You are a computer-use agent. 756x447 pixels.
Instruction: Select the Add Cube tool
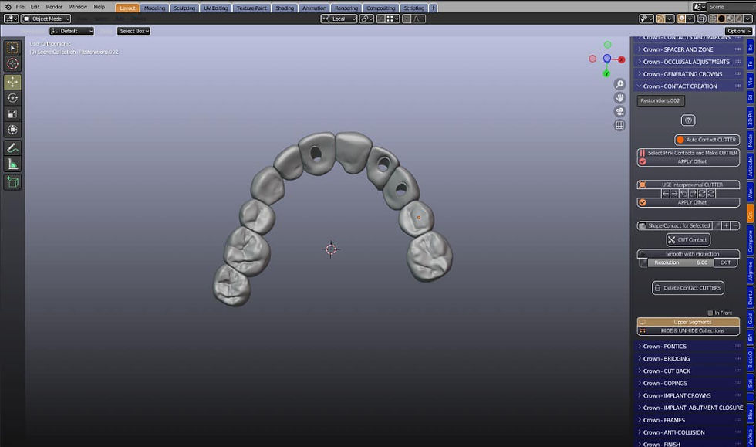click(x=12, y=182)
